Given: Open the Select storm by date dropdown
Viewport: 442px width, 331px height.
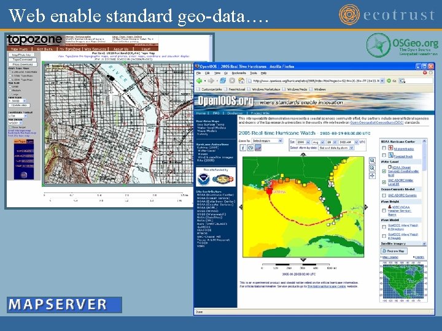Looking at the screenshot, I should tap(336, 148).
